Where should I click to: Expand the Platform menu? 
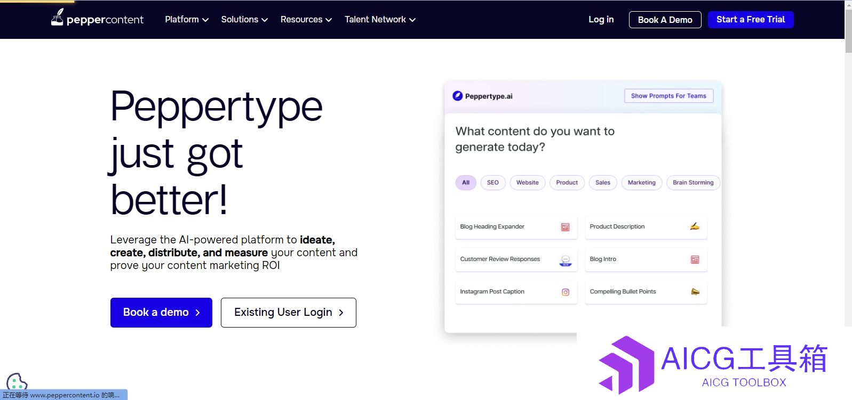pos(187,20)
